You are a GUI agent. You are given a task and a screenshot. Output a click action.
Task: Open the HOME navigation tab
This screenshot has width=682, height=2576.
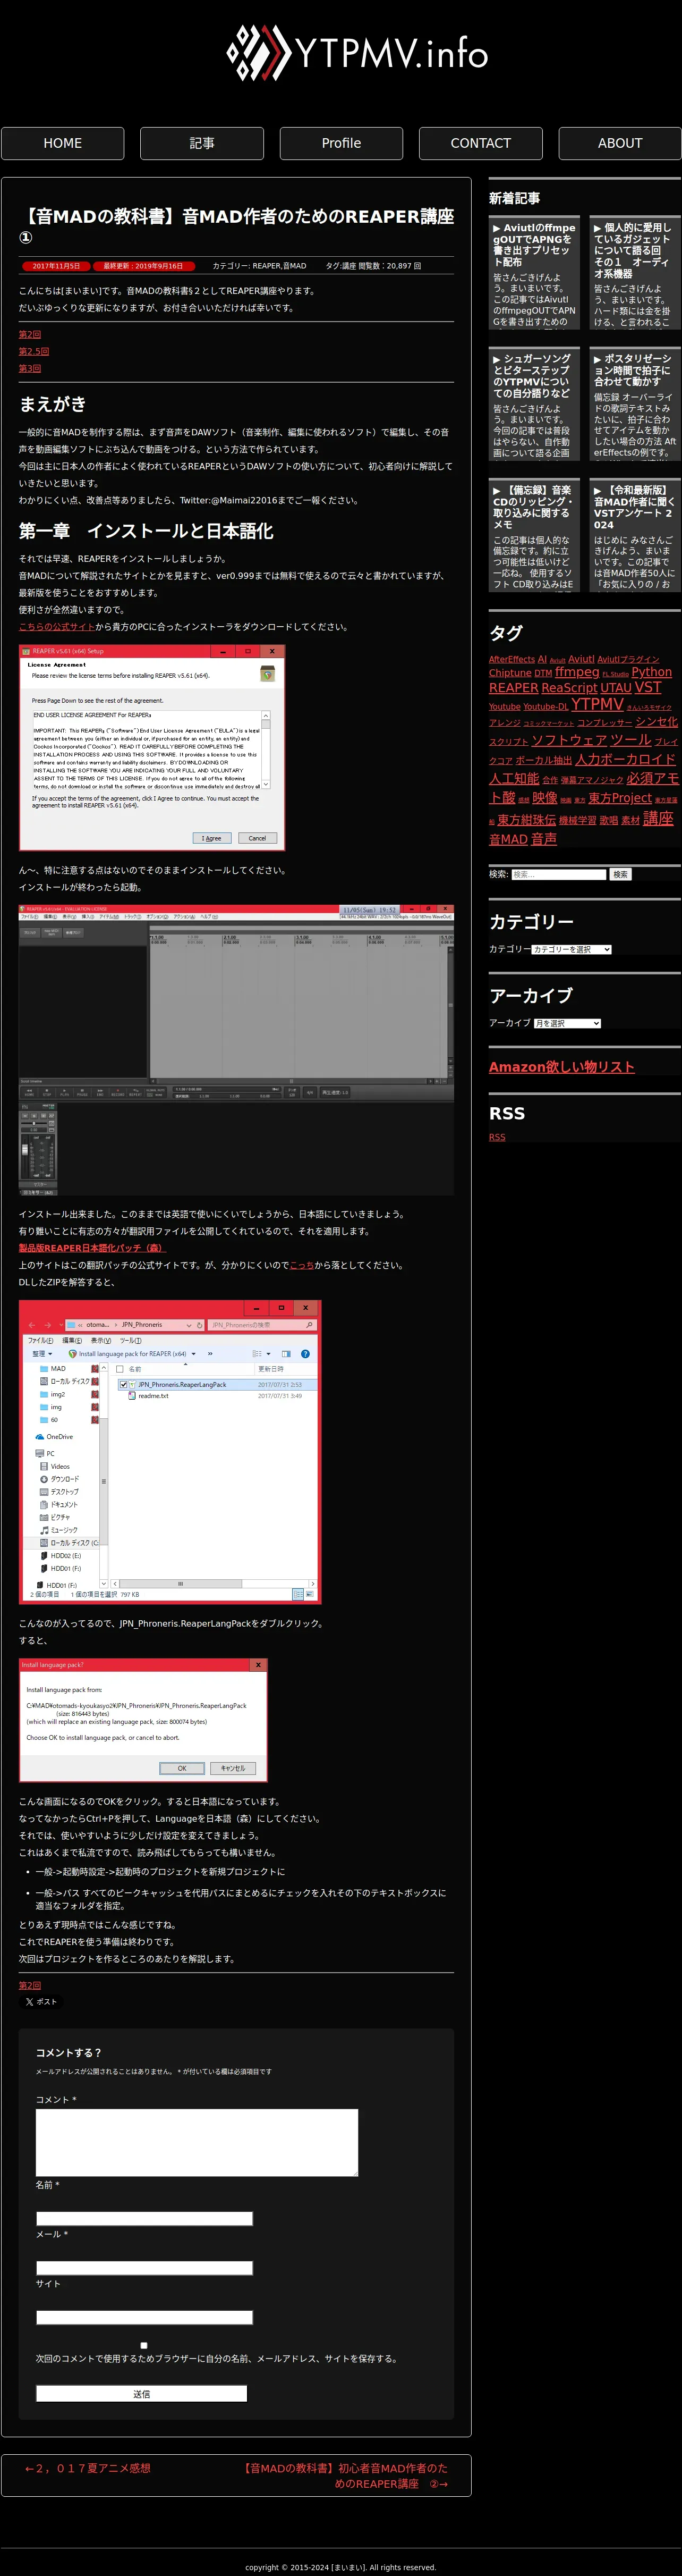[62, 143]
